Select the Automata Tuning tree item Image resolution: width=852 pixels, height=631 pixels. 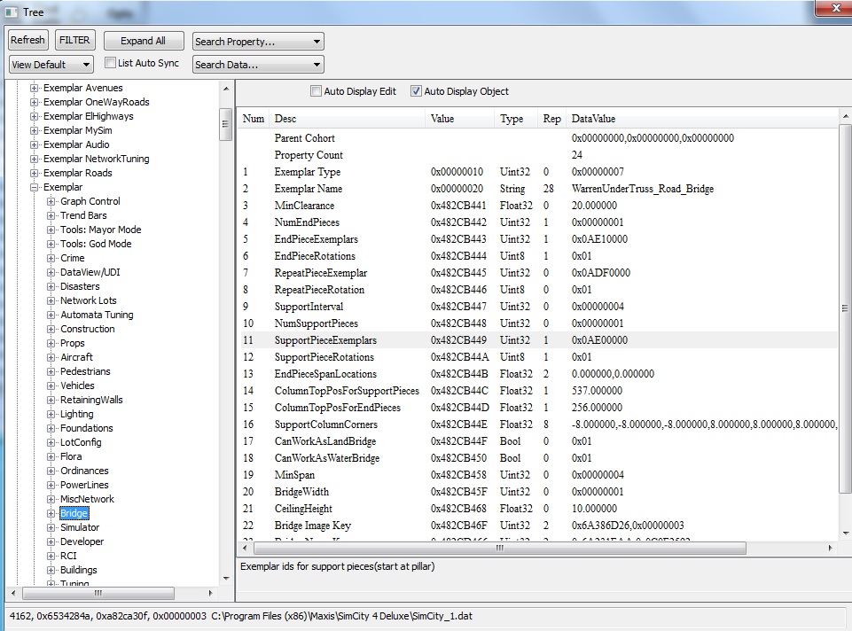(97, 315)
